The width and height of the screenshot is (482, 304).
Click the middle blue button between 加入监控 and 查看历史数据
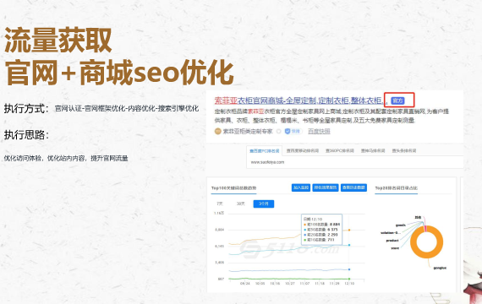click(x=326, y=187)
